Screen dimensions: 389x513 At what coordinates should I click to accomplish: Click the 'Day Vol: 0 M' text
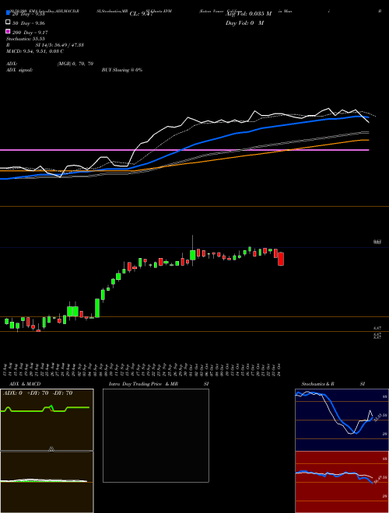click(x=244, y=23)
